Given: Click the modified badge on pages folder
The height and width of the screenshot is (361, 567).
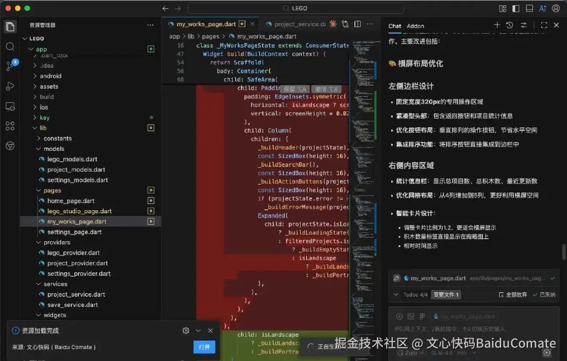Looking at the screenshot, I should (151, 190).
